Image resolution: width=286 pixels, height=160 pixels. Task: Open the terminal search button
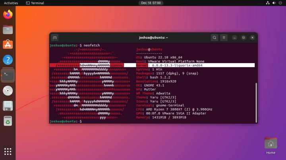click(x=214, y=38)
